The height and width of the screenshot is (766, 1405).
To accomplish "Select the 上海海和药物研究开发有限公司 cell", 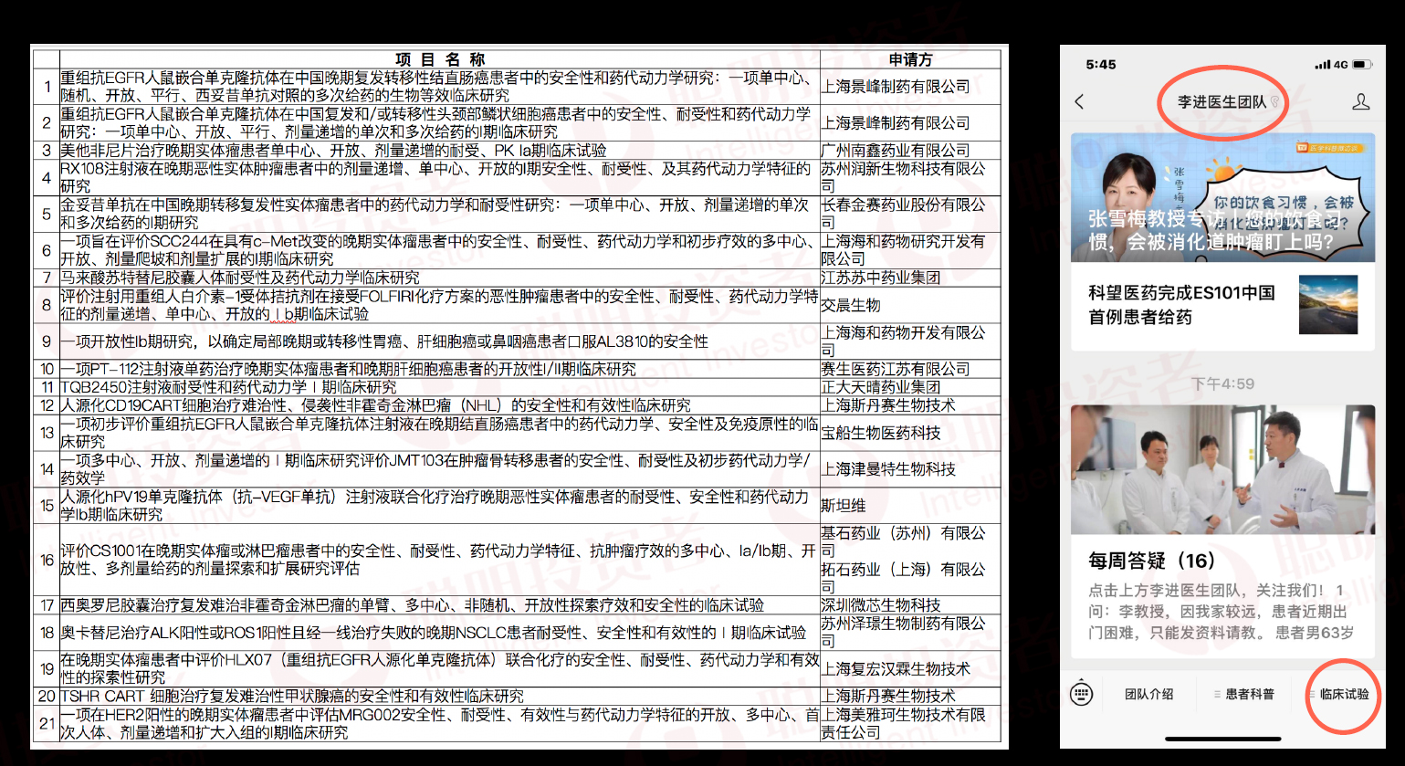I will tap(910, 250).
